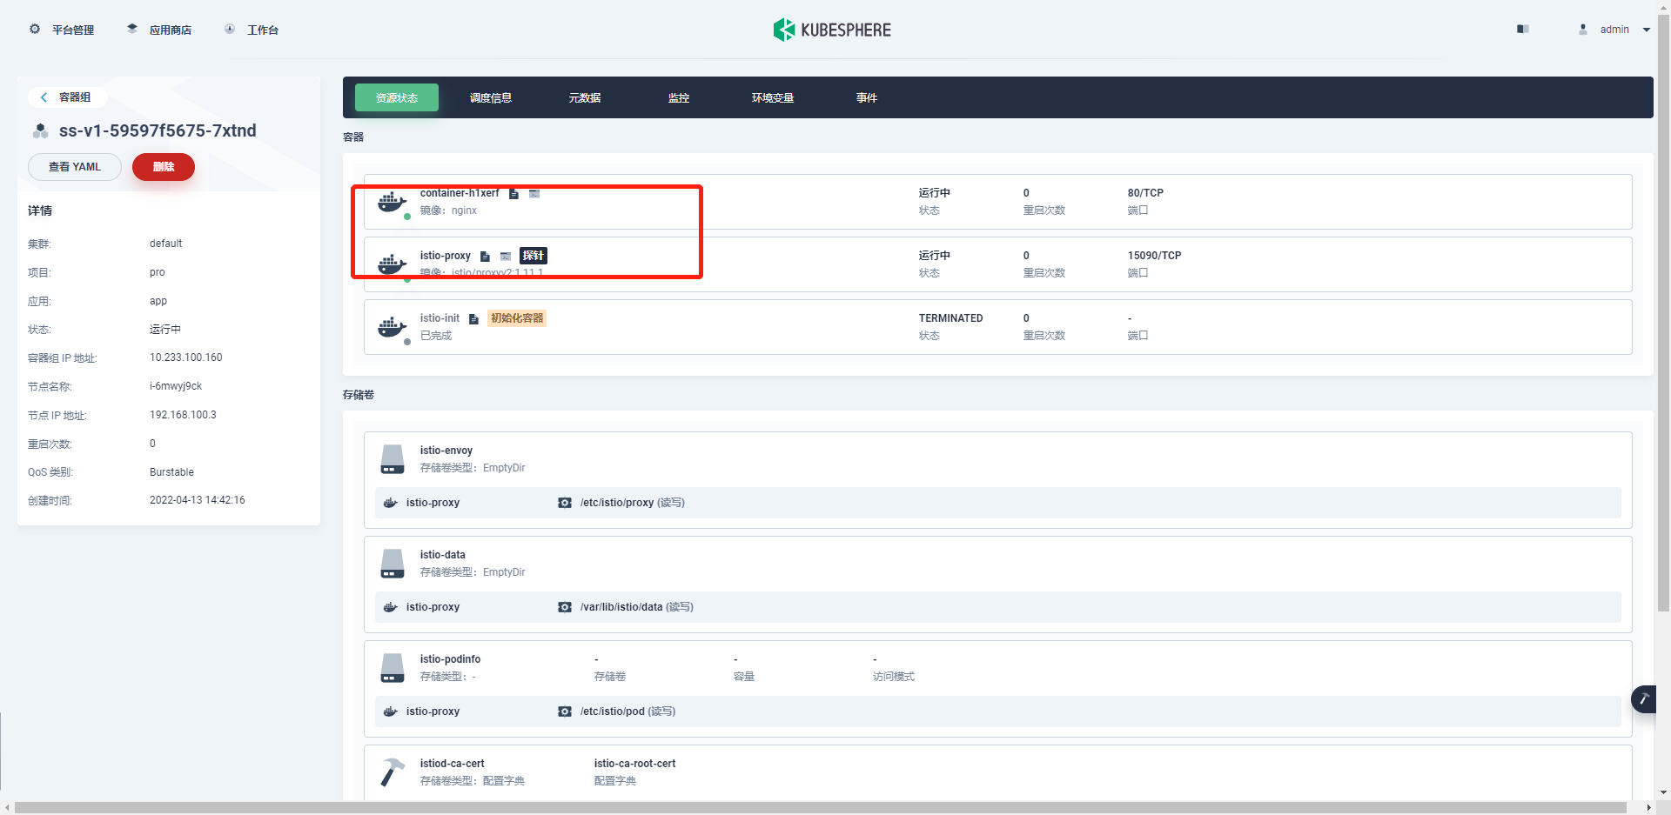
Task: Click mount icon beside /var/lib/istio/data
Action: pos(565,607)
